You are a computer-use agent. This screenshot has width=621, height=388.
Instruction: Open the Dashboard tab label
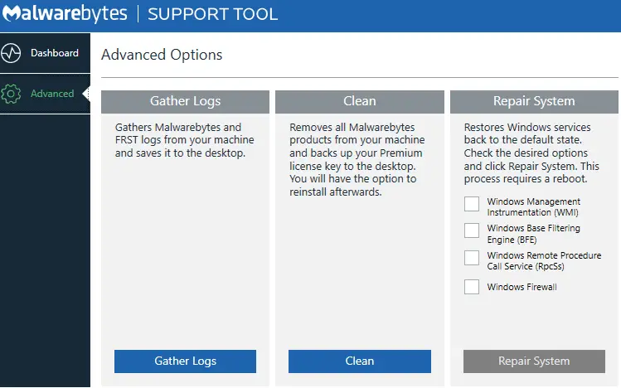coord(55,53)
